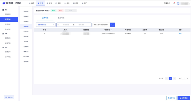Image resolution: width=191 pixels, height=101 pixels.
Task: Open 考试设置 in the secondary menu
Action: click(x=26, y=12)
